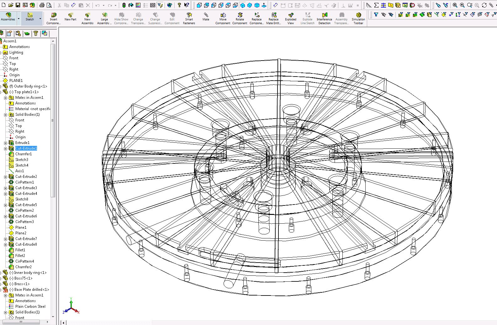This screenshot has width=497, height=325.
Task: Start Interference Detection
Action: pyautogui.click(x=324, y=19)
